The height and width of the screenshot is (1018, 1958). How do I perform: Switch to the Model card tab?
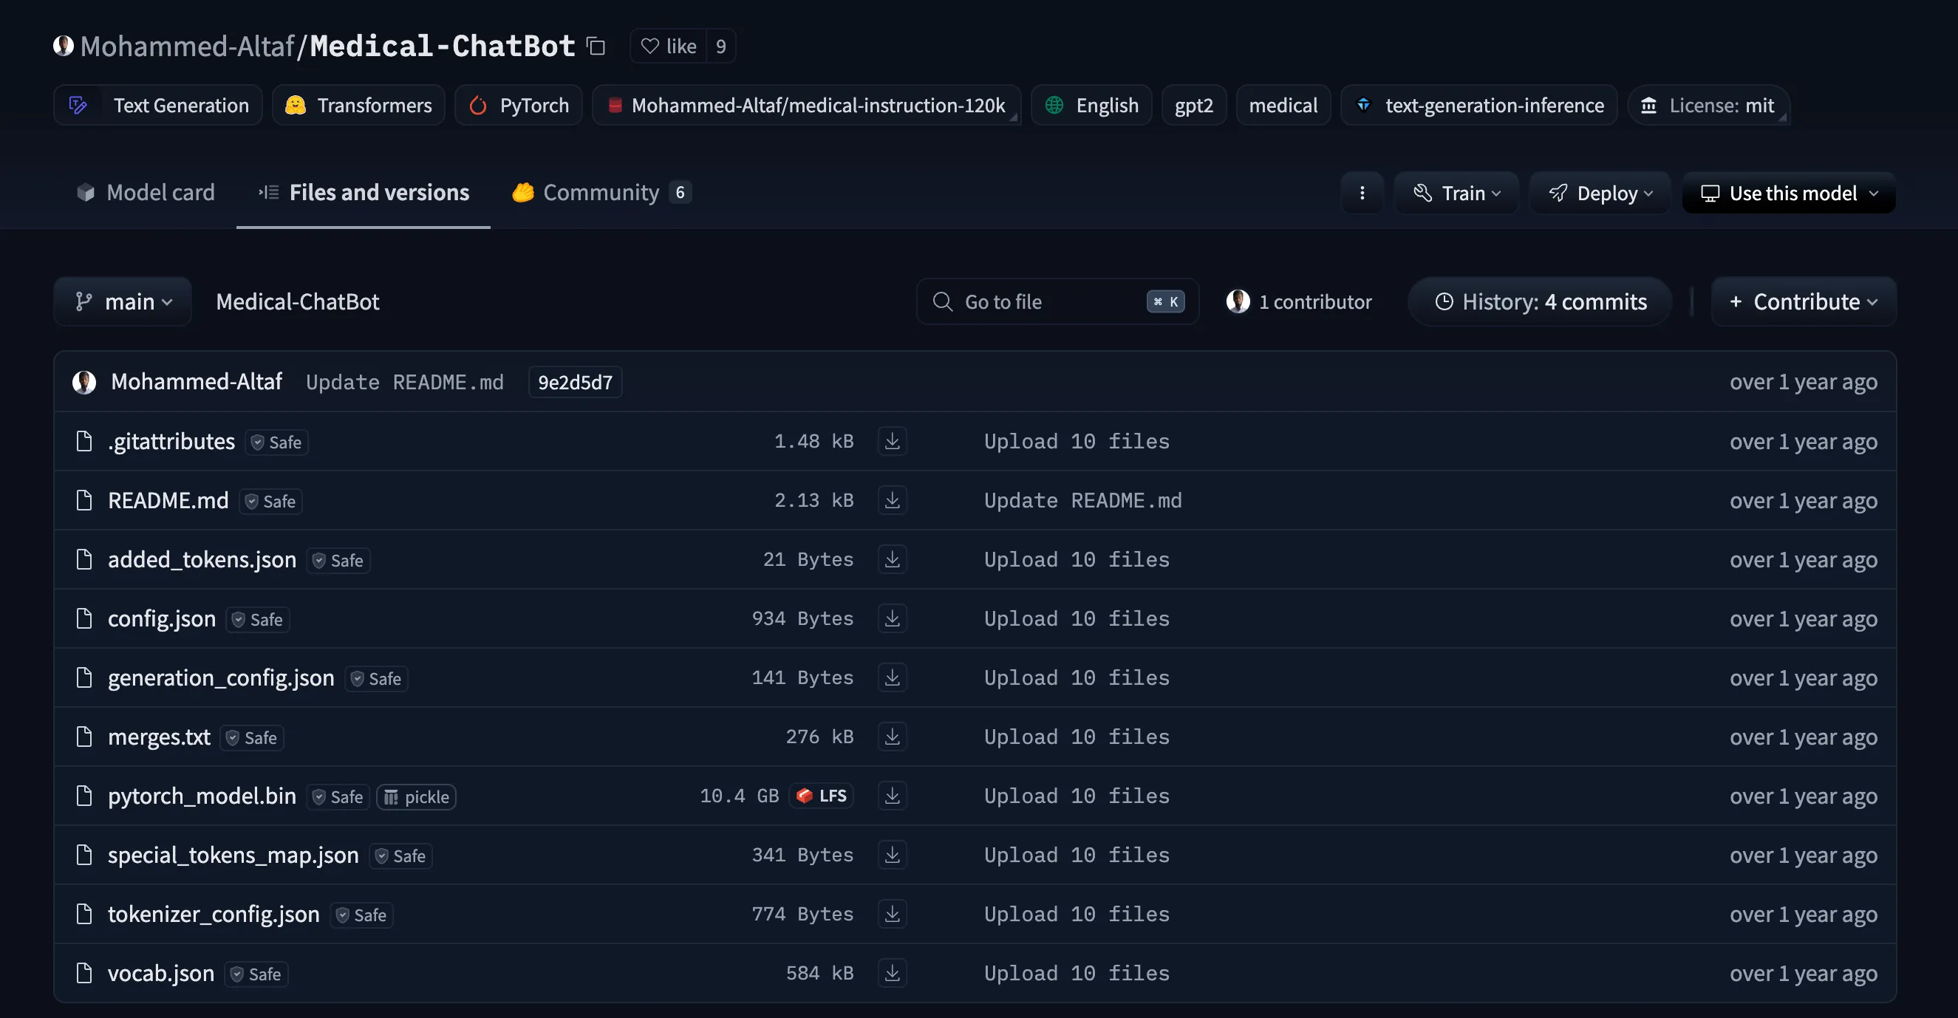coord(146,192)
